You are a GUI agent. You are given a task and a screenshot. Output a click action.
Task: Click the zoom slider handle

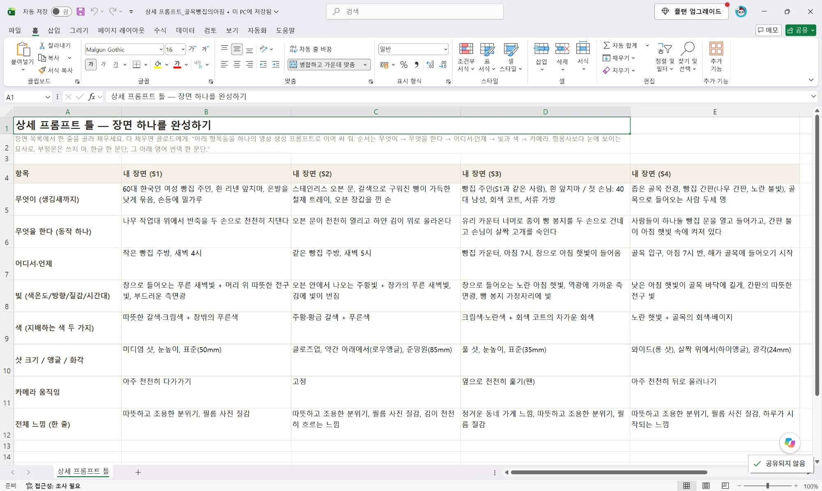767,486
